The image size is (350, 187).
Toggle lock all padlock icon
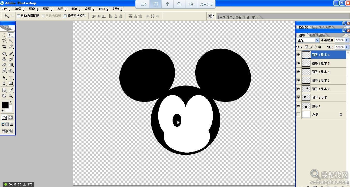320,47
